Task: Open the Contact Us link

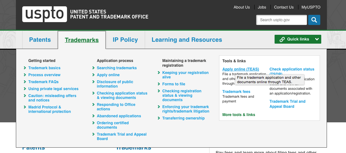Action: coord(284,7)
